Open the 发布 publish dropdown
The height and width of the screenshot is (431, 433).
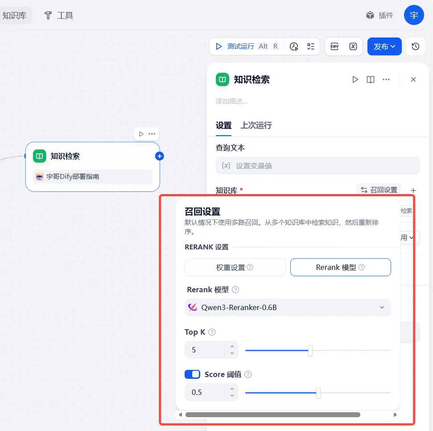point(384,46)
